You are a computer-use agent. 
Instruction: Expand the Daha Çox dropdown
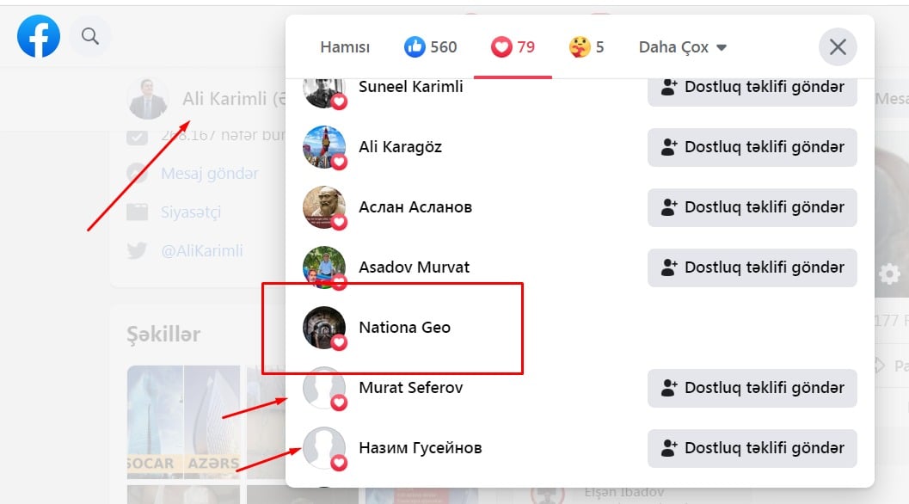coord(683,47)
